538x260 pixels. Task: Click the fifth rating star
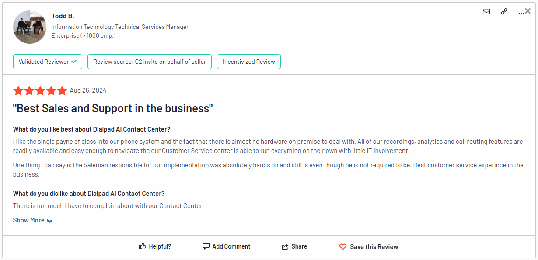62,90
